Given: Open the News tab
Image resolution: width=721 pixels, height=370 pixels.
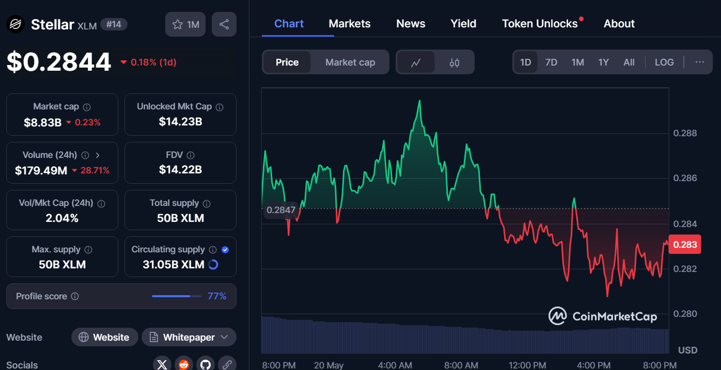Looking at the screenshot, I should (411, 24).
